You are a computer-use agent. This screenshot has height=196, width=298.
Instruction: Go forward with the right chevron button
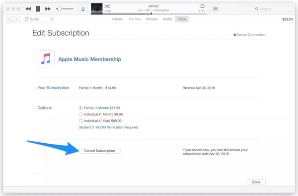(x=16, y=19)
